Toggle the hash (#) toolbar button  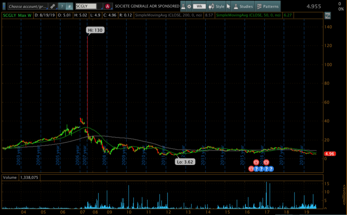pos(69,6)
